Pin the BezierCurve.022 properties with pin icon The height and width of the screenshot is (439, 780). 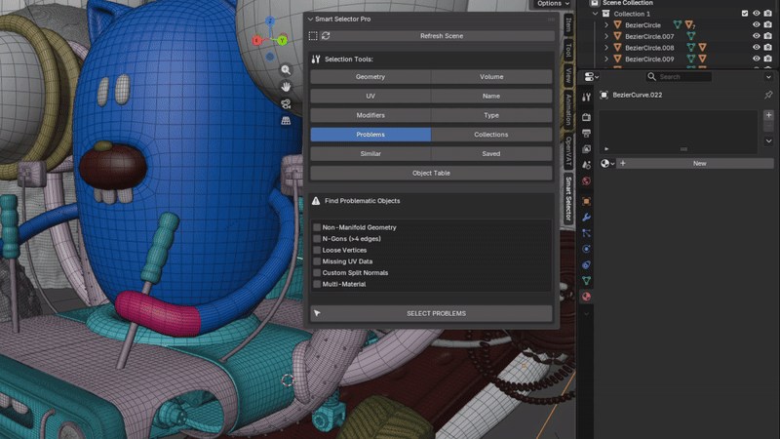(768, 95)
